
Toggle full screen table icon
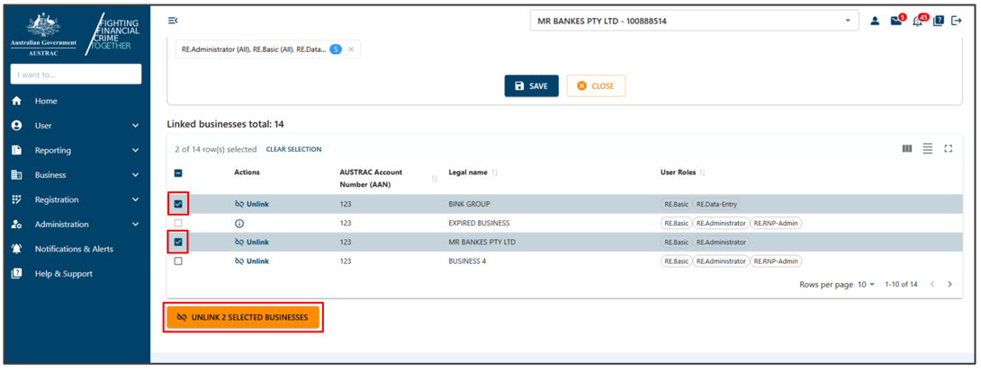pos(949,148)
